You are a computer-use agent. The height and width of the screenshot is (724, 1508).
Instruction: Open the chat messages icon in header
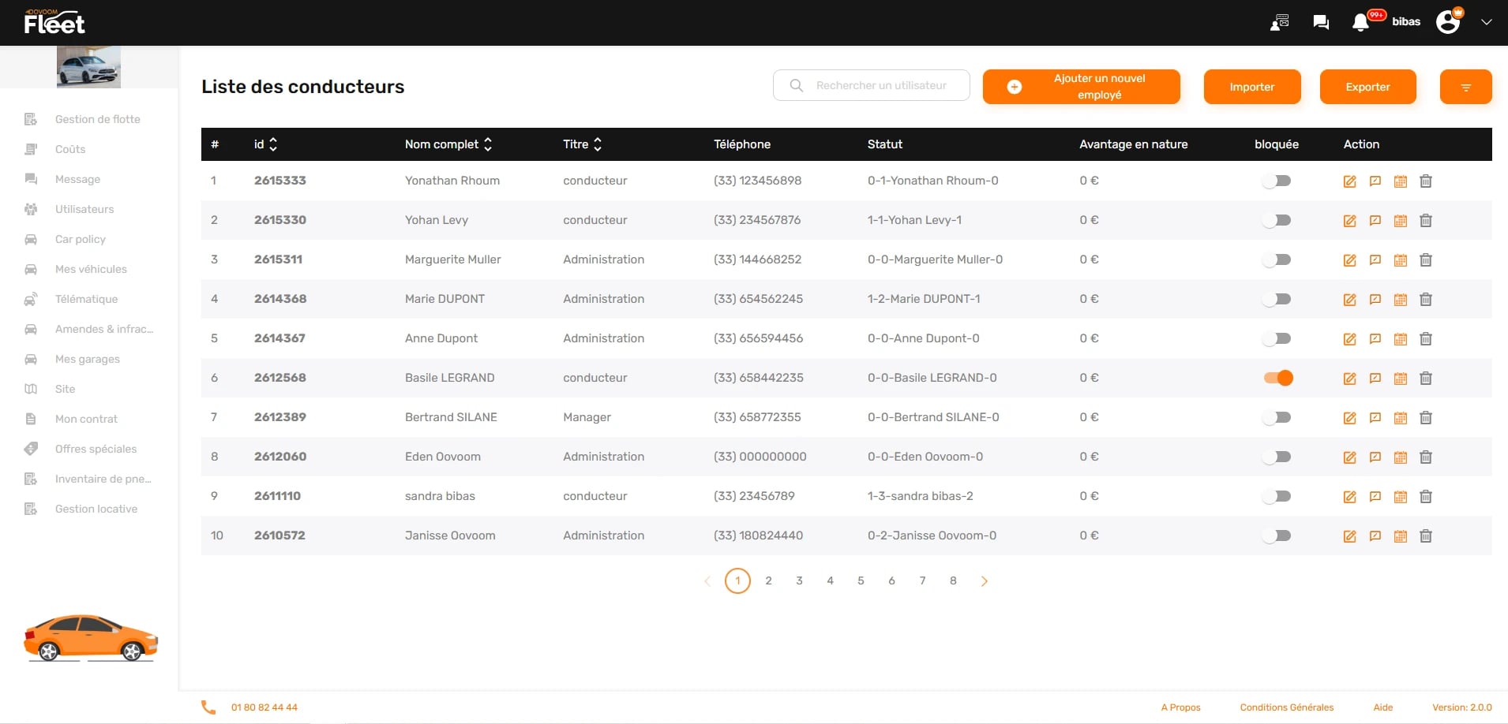[1320, 22]
